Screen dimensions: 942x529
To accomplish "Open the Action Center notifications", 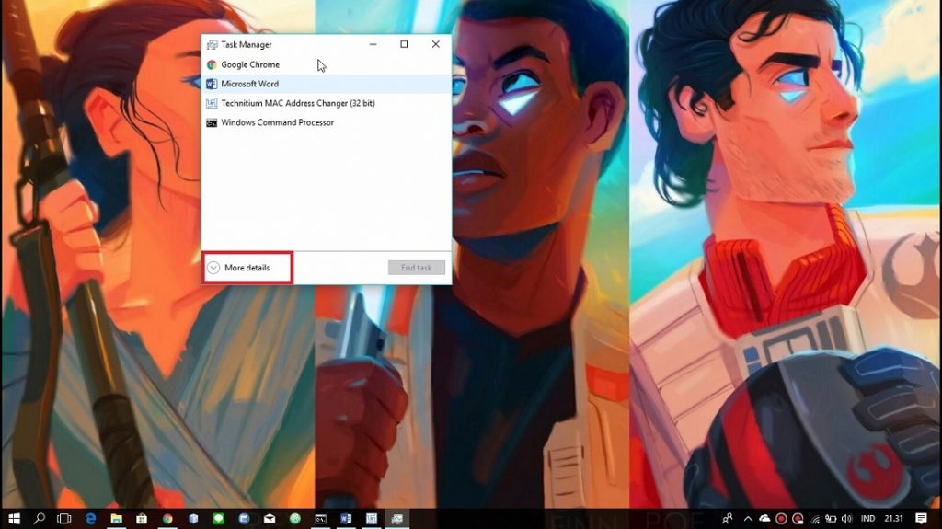I will pyautogui.click(x=921, y=519).
